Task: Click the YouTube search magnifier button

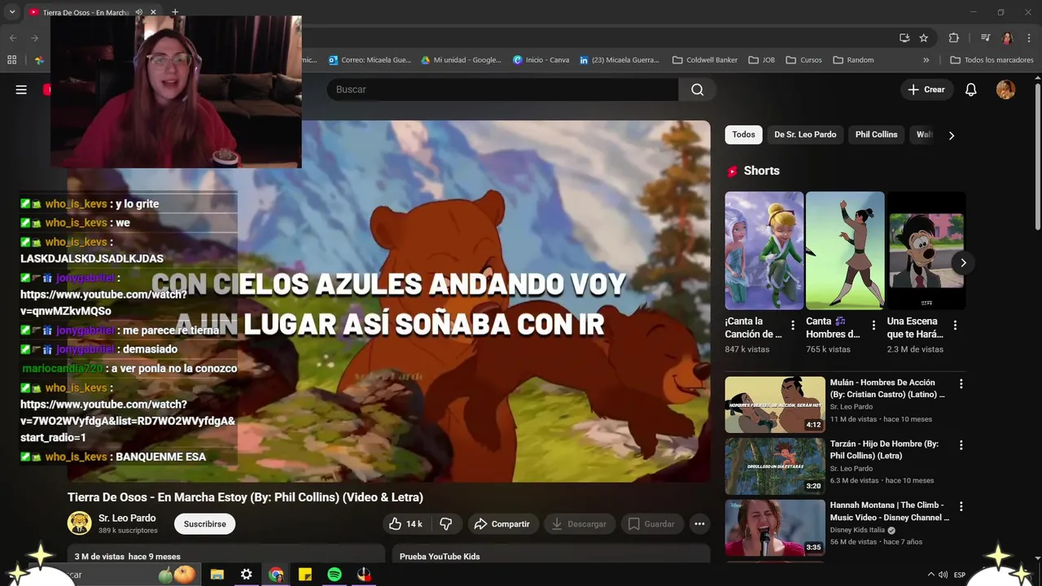Action: coord(697,90)
